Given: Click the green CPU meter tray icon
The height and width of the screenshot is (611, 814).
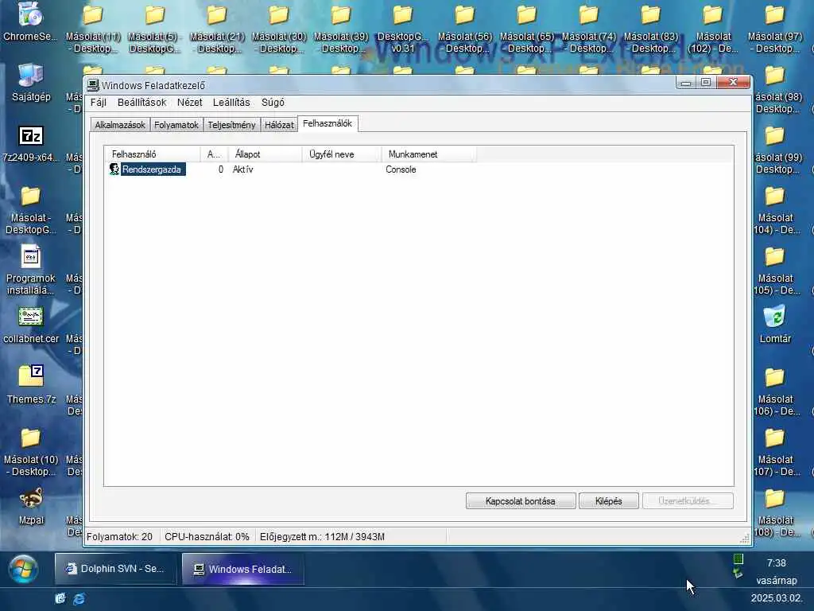Looking at the screenshot, I should click(738, 559).
